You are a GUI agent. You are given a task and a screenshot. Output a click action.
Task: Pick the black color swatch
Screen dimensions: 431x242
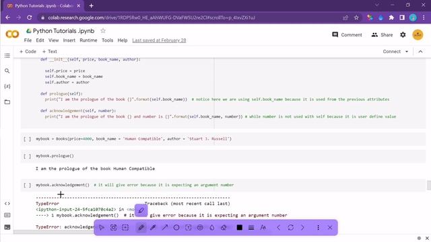pos(240,227)
